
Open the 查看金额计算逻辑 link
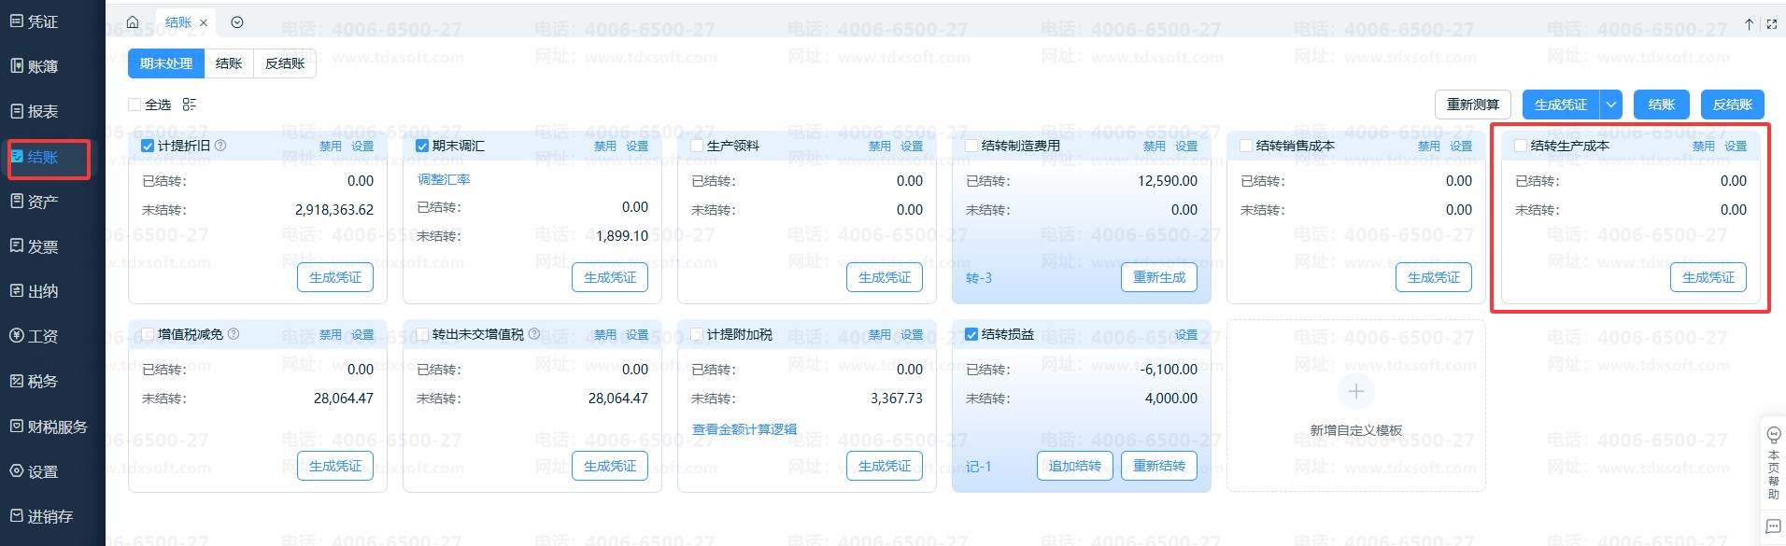(x=744, y=429)
